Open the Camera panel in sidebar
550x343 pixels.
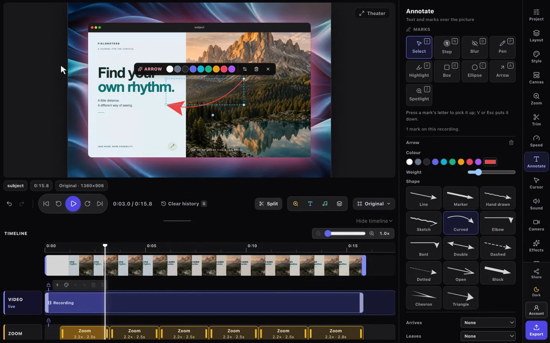pyautogui.click(x=536, y=225)
